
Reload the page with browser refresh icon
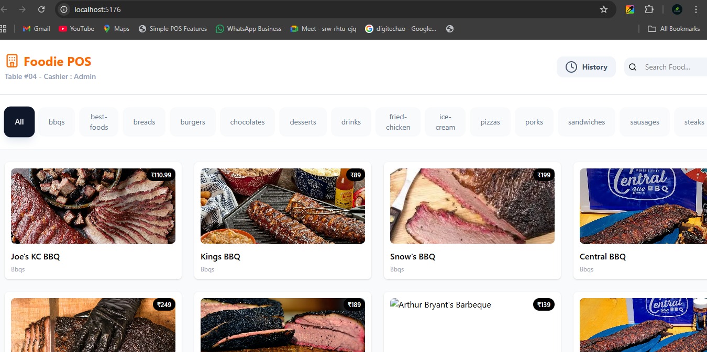(41, 9)
